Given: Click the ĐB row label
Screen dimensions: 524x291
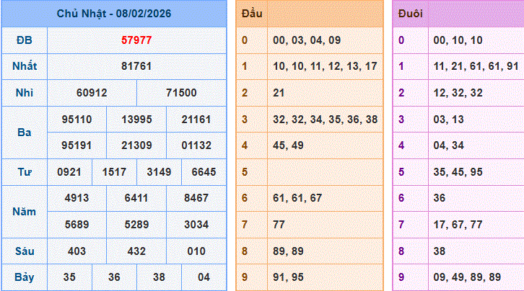Looking at the screenshot, I should click(25, 40).
